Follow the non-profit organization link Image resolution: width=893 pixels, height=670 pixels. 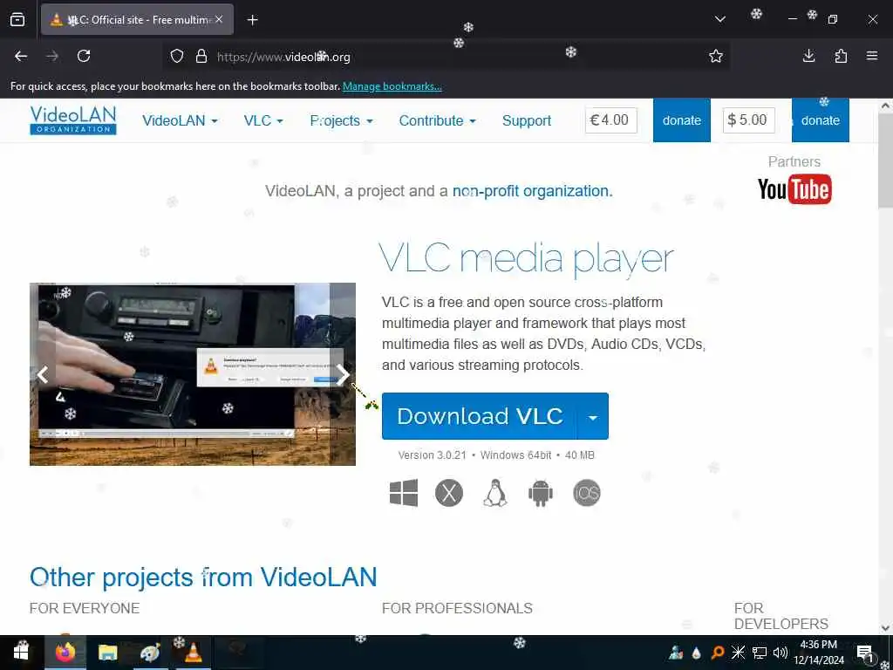point(532,191)
